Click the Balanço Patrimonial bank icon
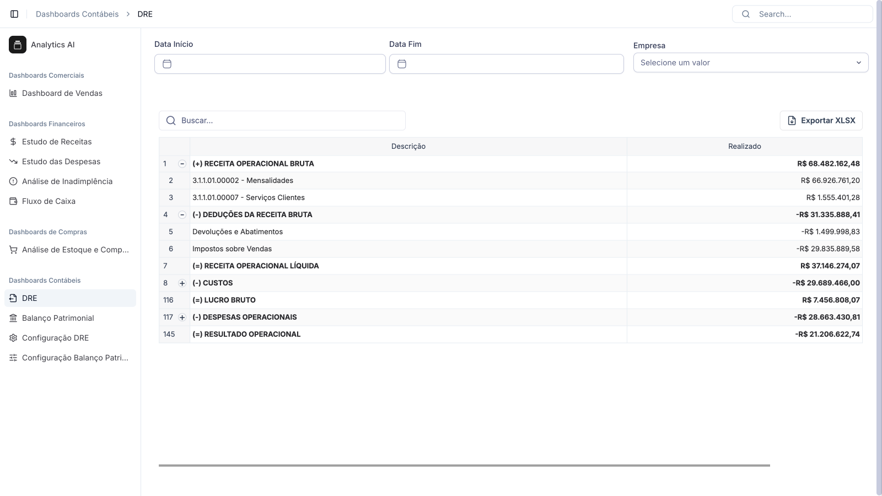The image size is (882, 496). click(x=13, y=318)
